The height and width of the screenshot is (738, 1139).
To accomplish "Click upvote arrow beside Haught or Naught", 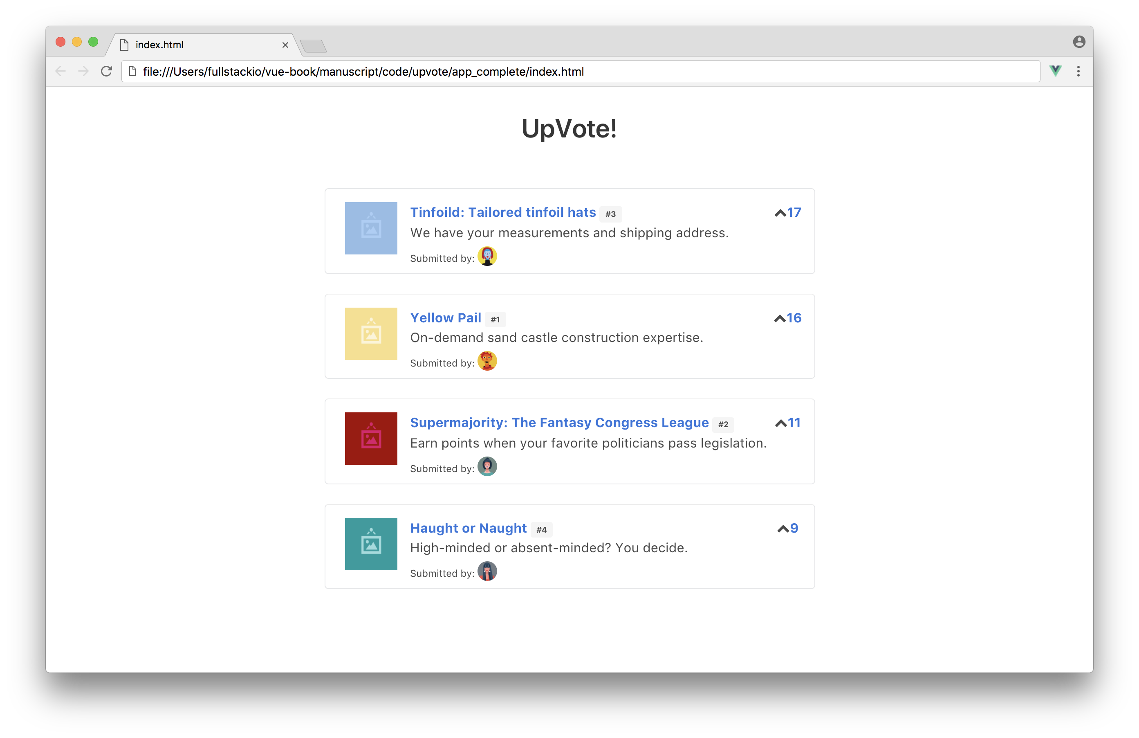I will pyautogui.click(x=783, y=529).
